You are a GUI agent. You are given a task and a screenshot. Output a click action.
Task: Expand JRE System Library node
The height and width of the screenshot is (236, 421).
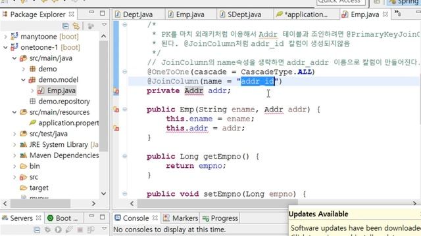pyautogui.click(x=14, y=144)
